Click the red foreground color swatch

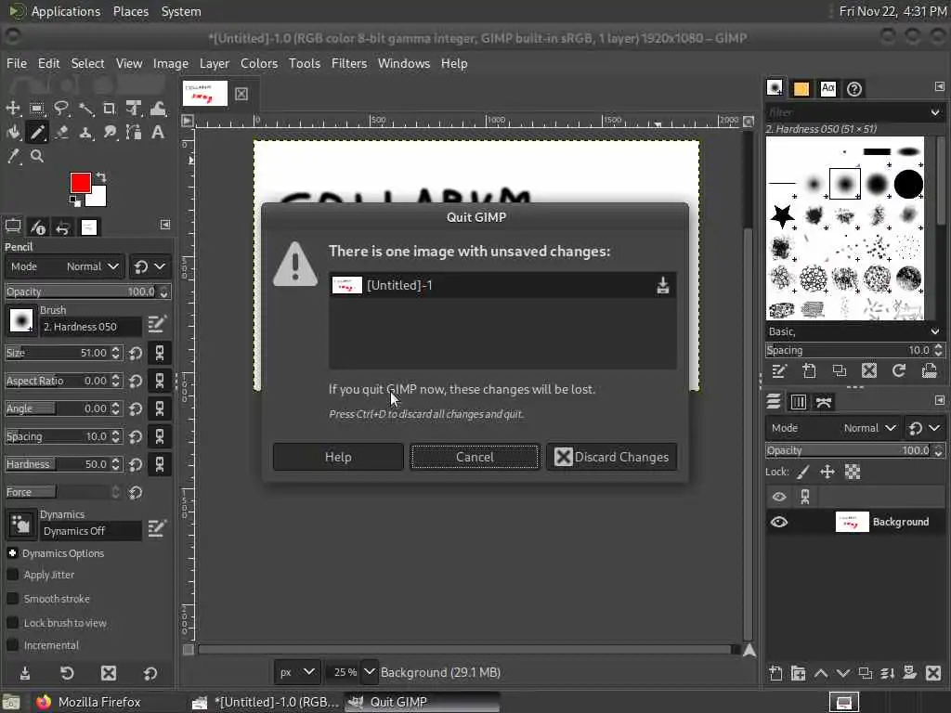tap(80, 183)
